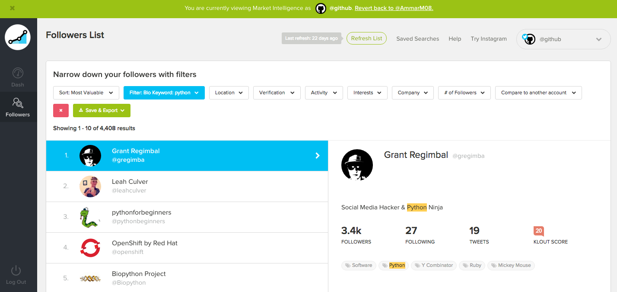Open the Followers section in sidebar
The image size is (617, 292).
18,107
